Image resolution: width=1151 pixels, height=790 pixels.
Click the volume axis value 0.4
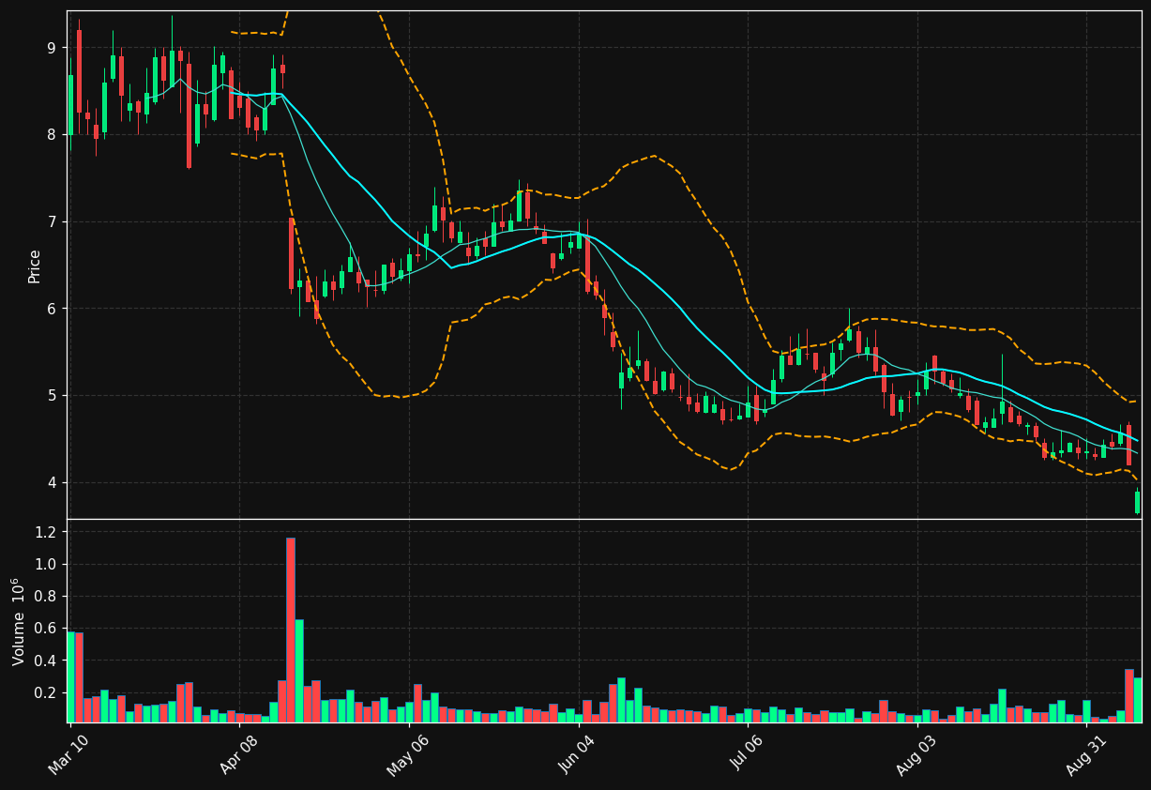[47, 661]
